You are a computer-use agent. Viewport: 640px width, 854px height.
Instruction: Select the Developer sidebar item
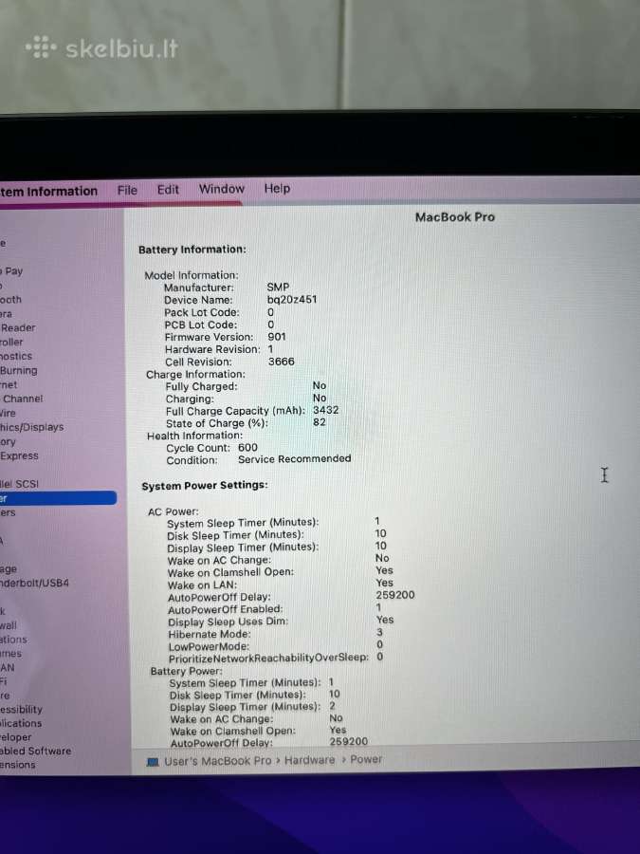16,737
